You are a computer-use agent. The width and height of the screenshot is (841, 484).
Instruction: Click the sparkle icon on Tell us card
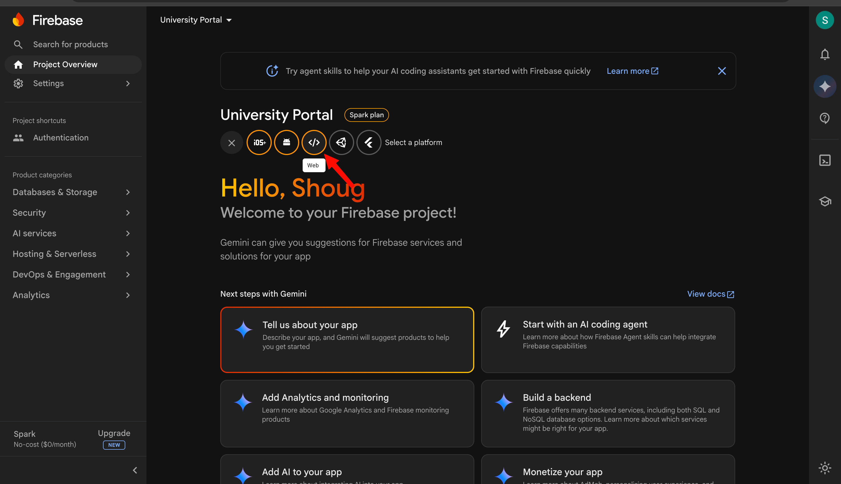[x=244, y=330]
